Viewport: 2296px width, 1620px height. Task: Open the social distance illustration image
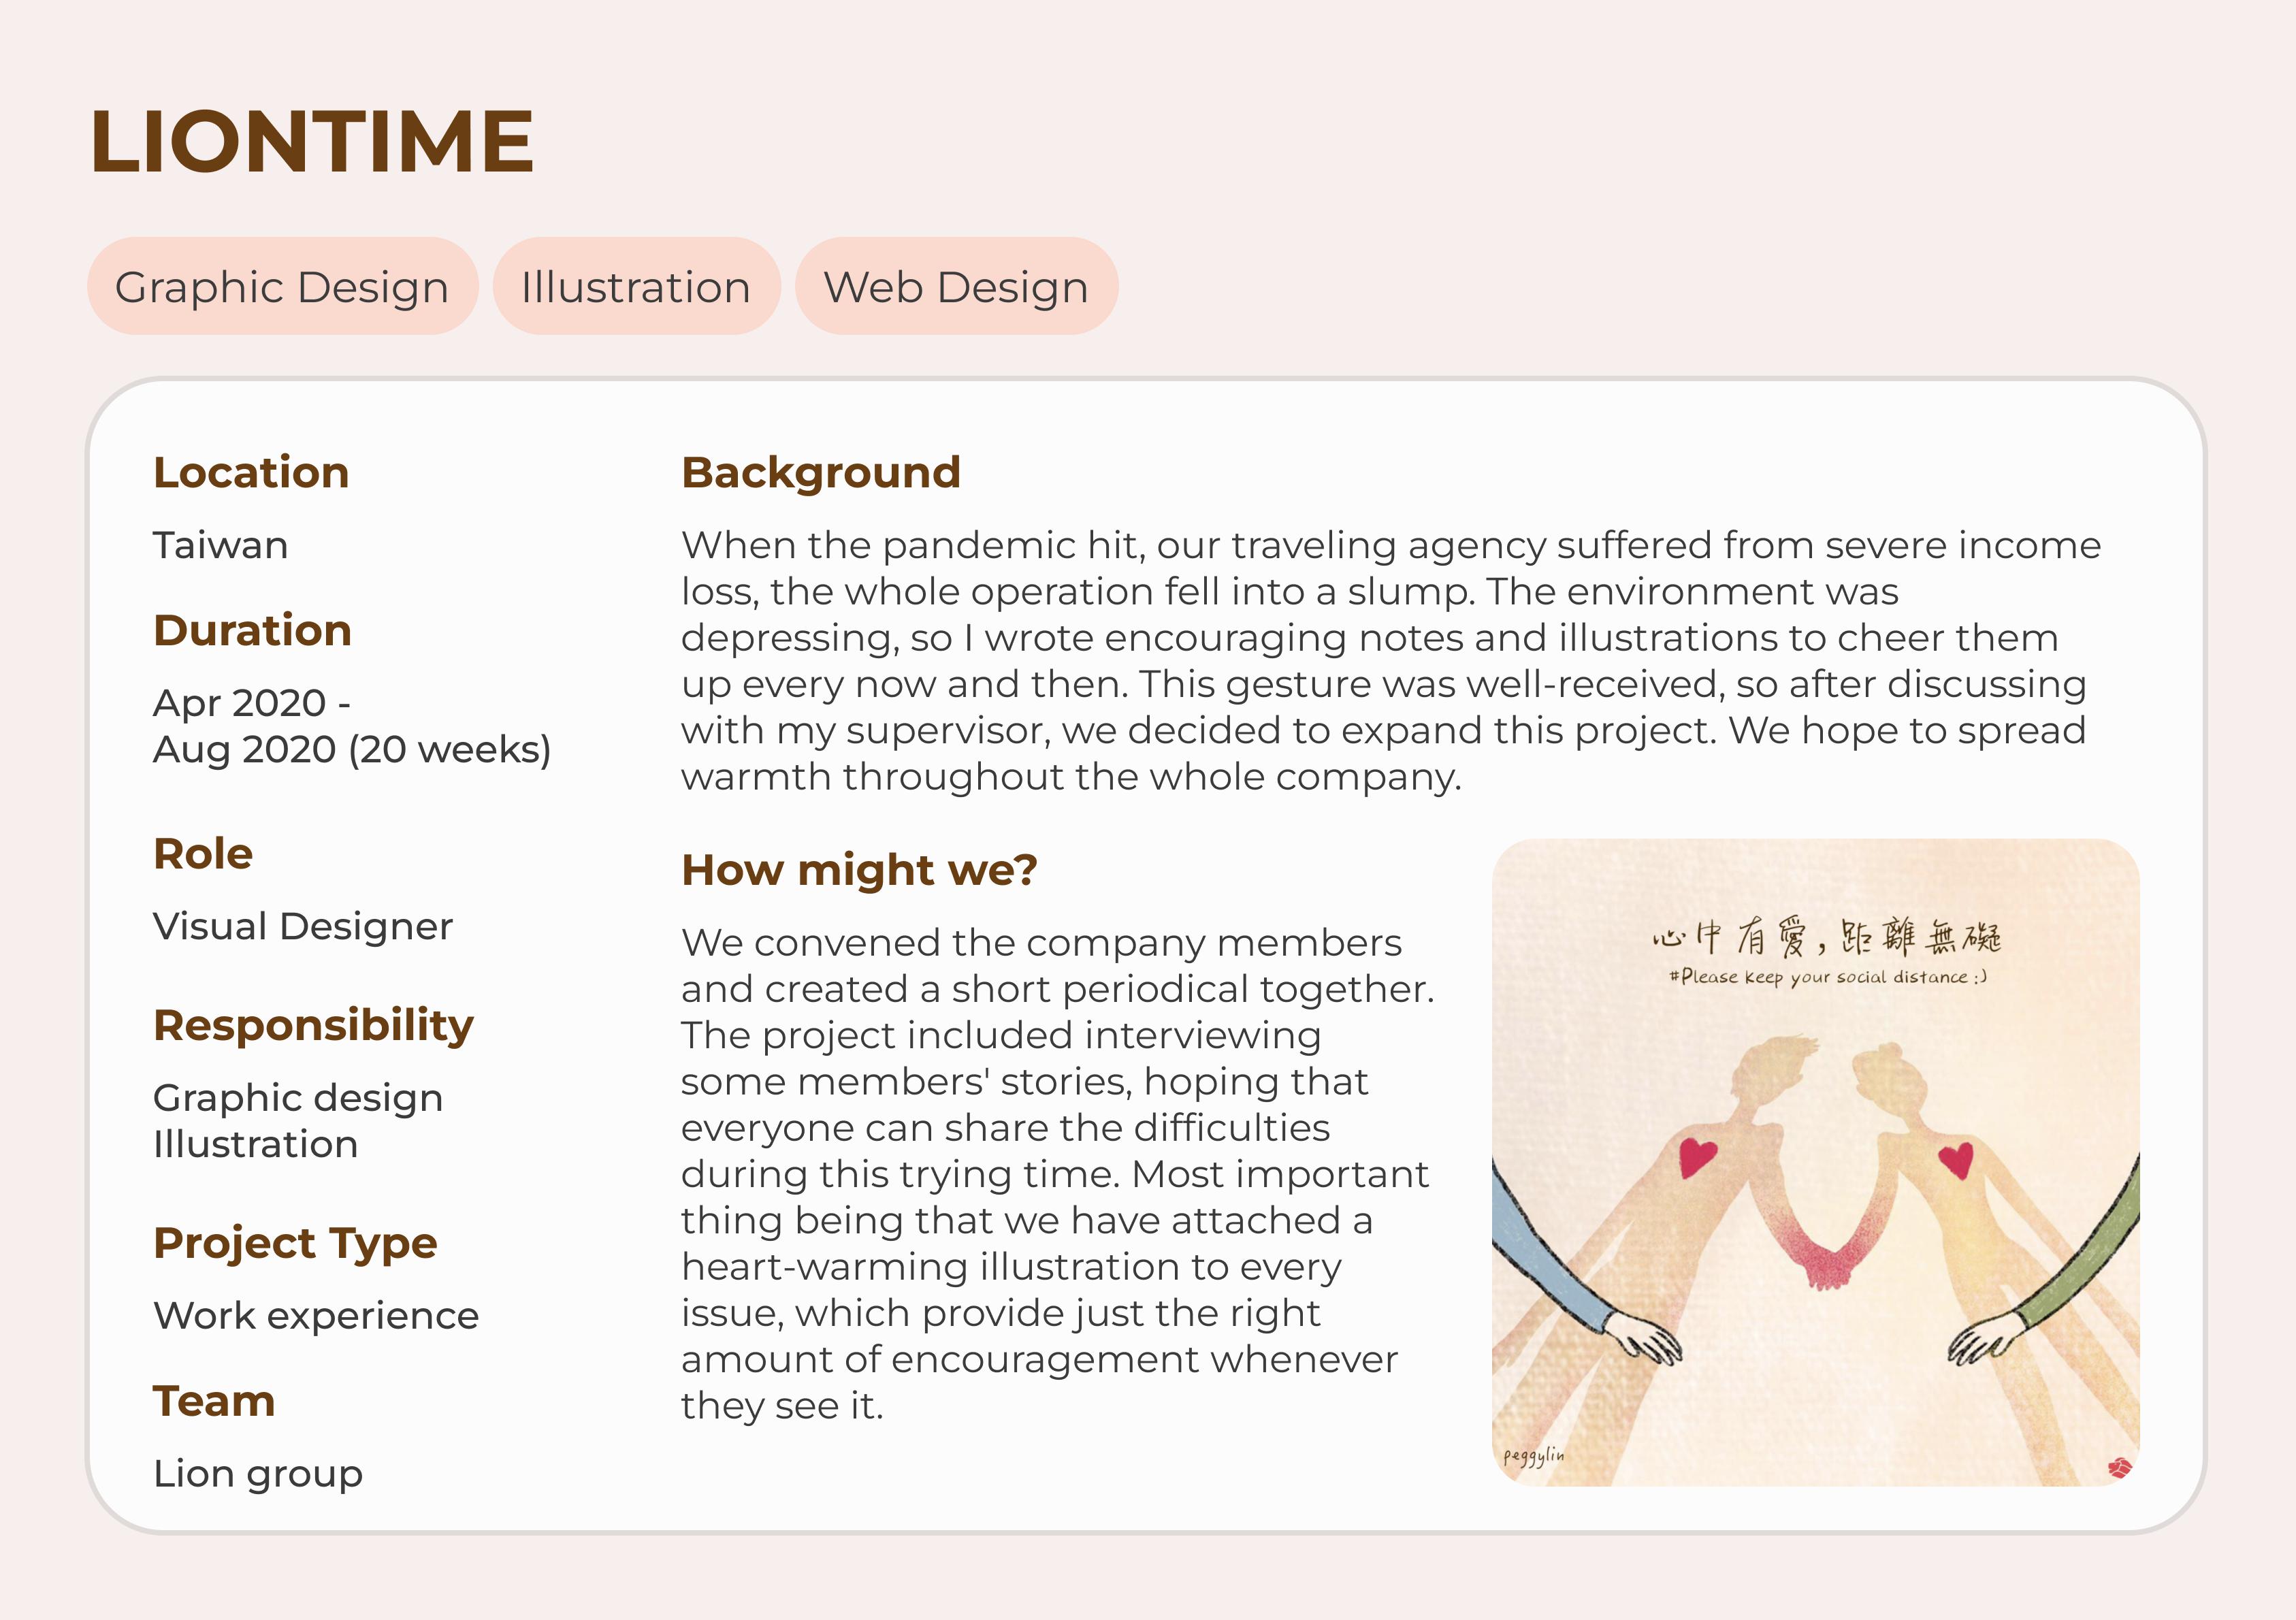1815,1162
